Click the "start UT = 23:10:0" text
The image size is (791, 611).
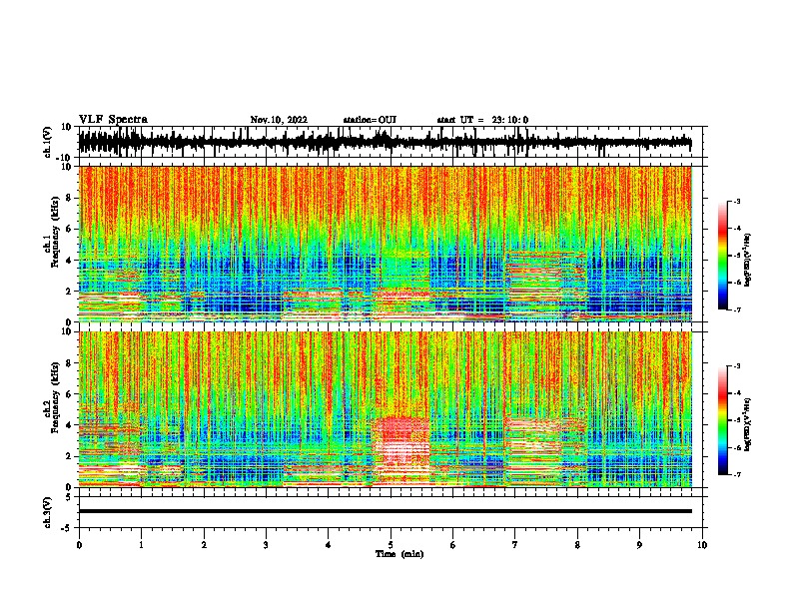482,120
